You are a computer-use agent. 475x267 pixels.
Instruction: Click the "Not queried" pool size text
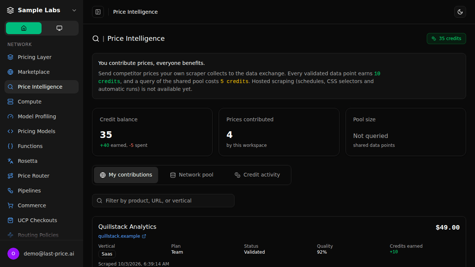(x=371, y=136)
